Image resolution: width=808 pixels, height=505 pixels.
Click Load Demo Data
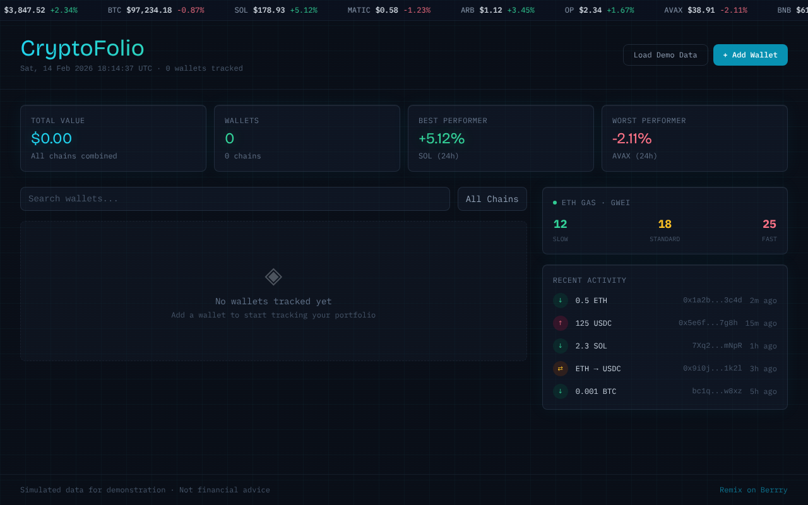[665, 55]
